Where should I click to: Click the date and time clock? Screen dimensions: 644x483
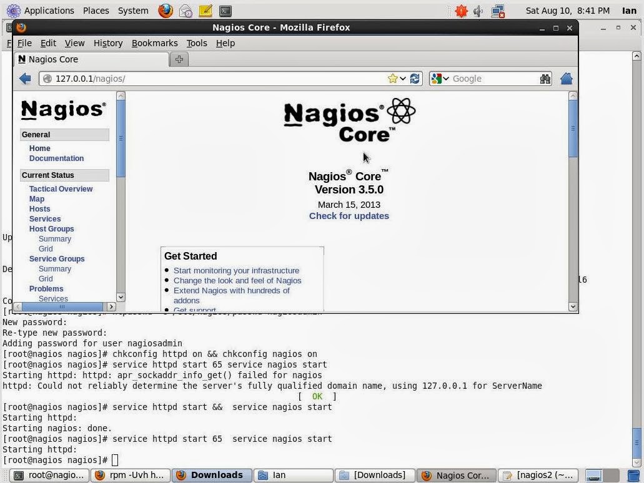568,11
